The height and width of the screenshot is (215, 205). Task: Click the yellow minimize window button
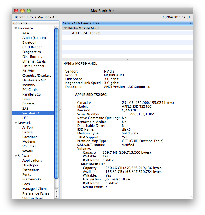[x=22, y=11]
